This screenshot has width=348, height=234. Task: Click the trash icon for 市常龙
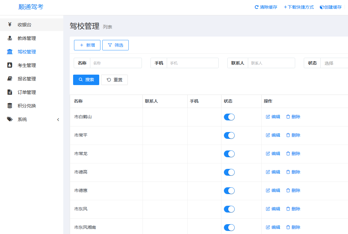[x=288, y=154]
